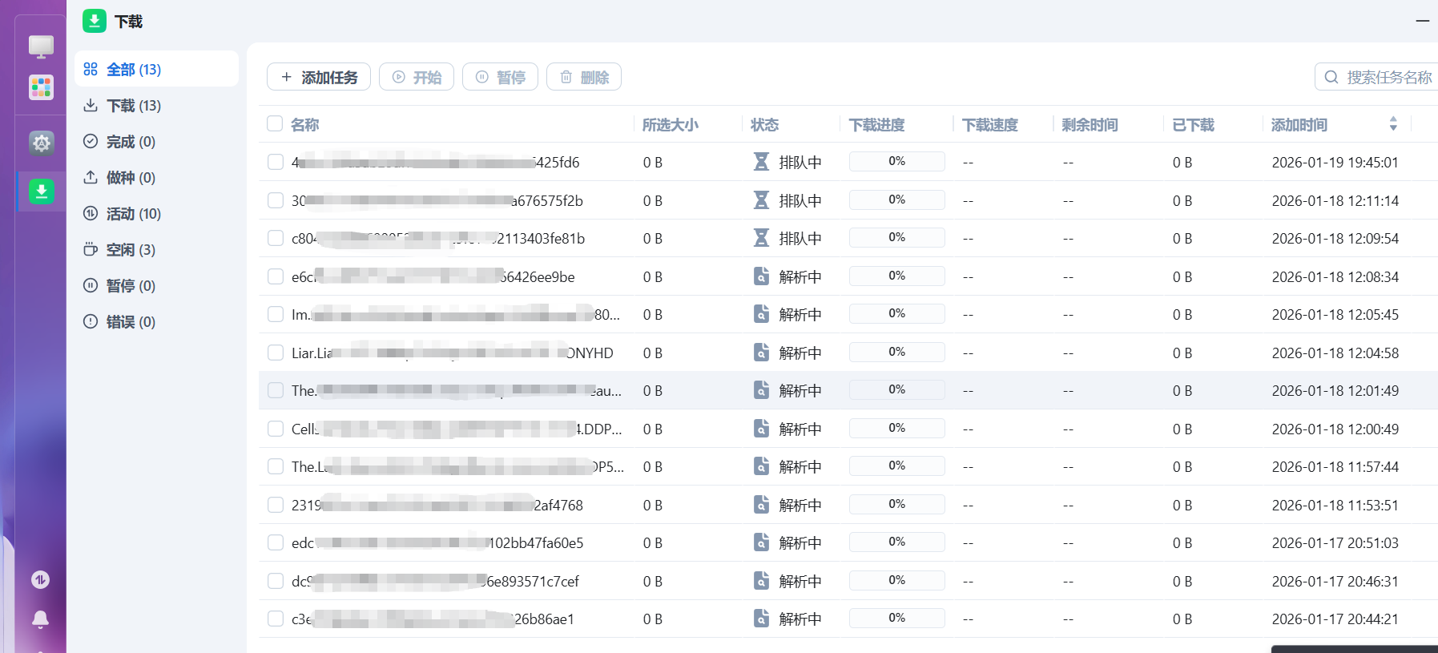Check the box for task starting edc
1438x653 pixels.
click(x=276, y=542)
